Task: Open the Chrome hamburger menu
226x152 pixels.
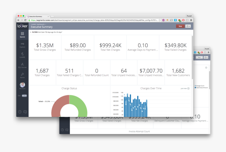Action: (x=191, y=20)
